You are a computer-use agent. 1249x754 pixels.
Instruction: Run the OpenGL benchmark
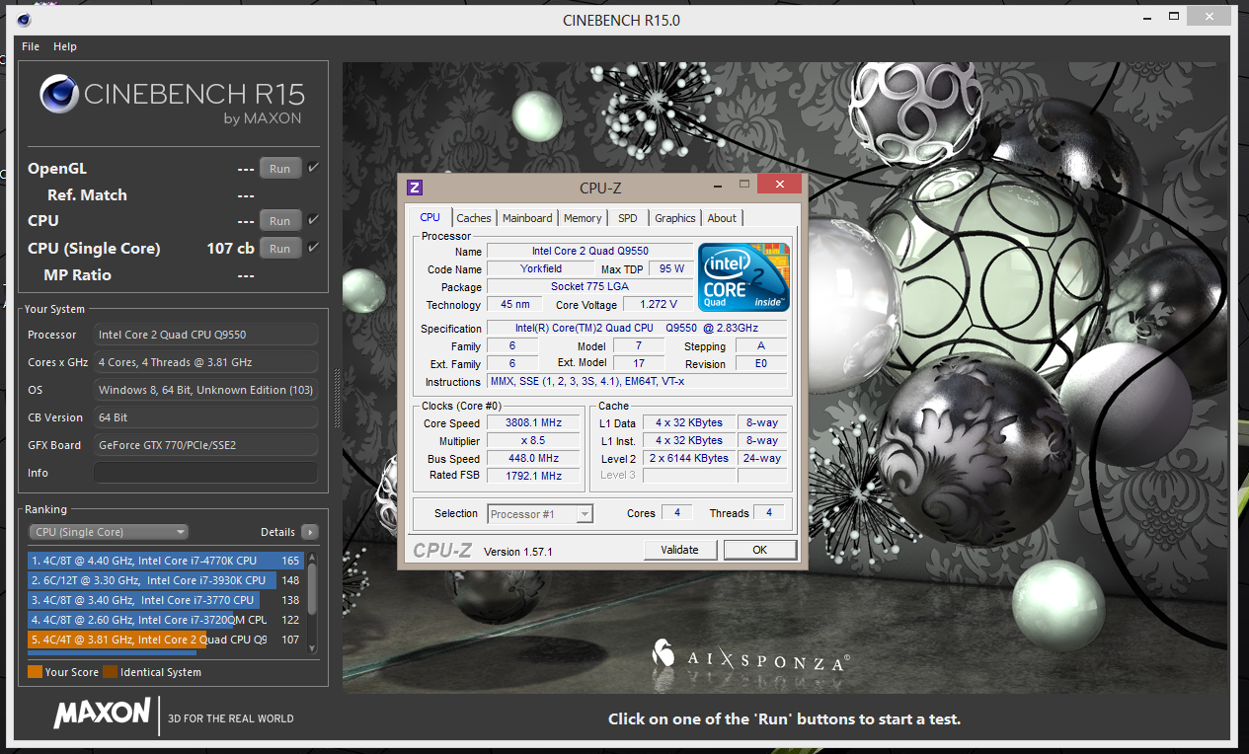[279, 169]
